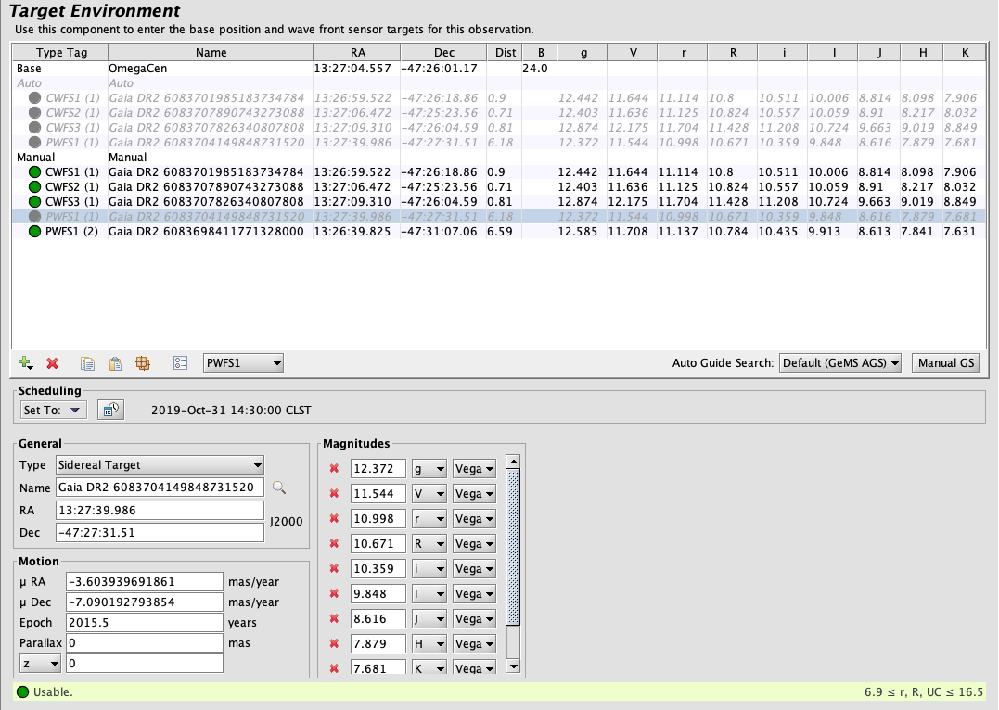Select the Manual group row in table

click(499, 158)
